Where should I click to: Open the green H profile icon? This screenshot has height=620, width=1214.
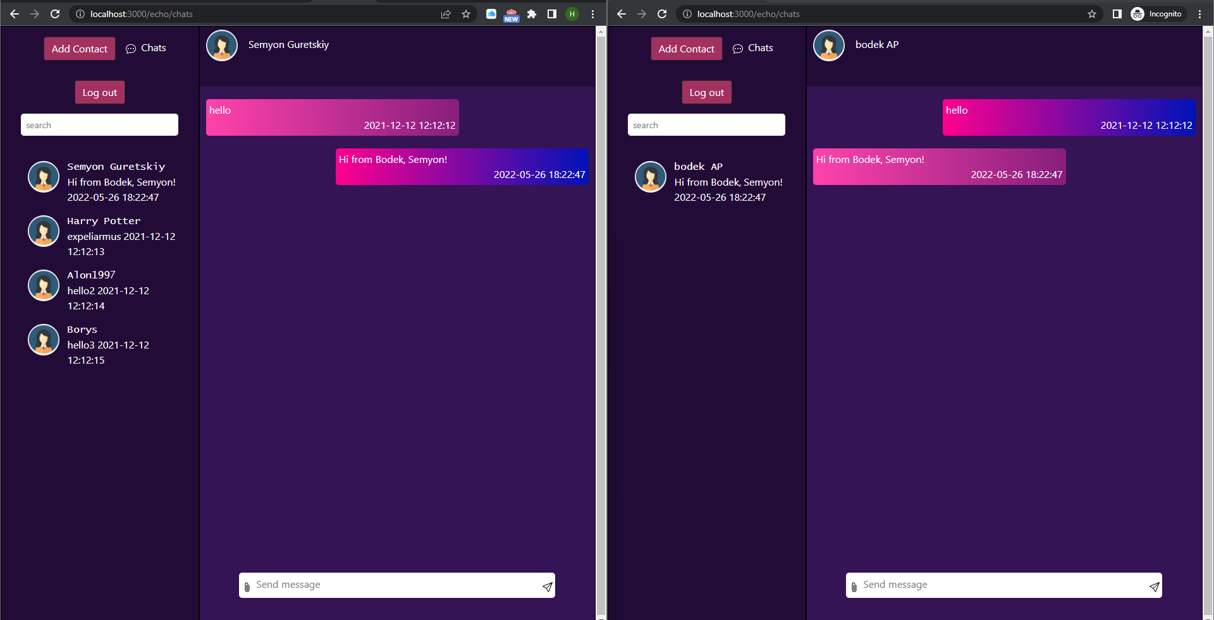[572, 14]
